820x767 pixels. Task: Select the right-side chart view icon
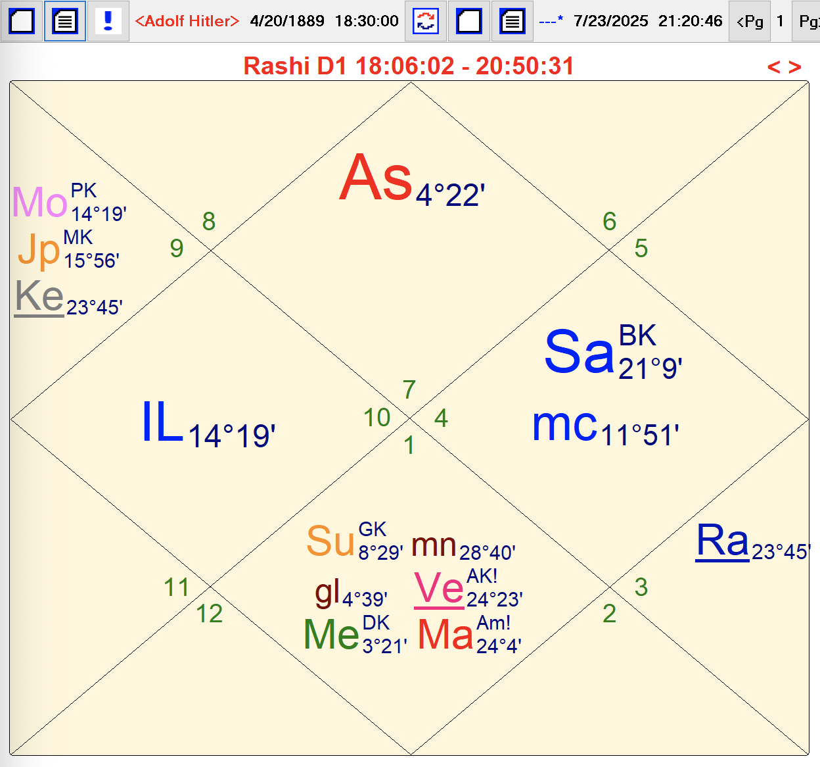pyautogui.click(x=468, y=20)
